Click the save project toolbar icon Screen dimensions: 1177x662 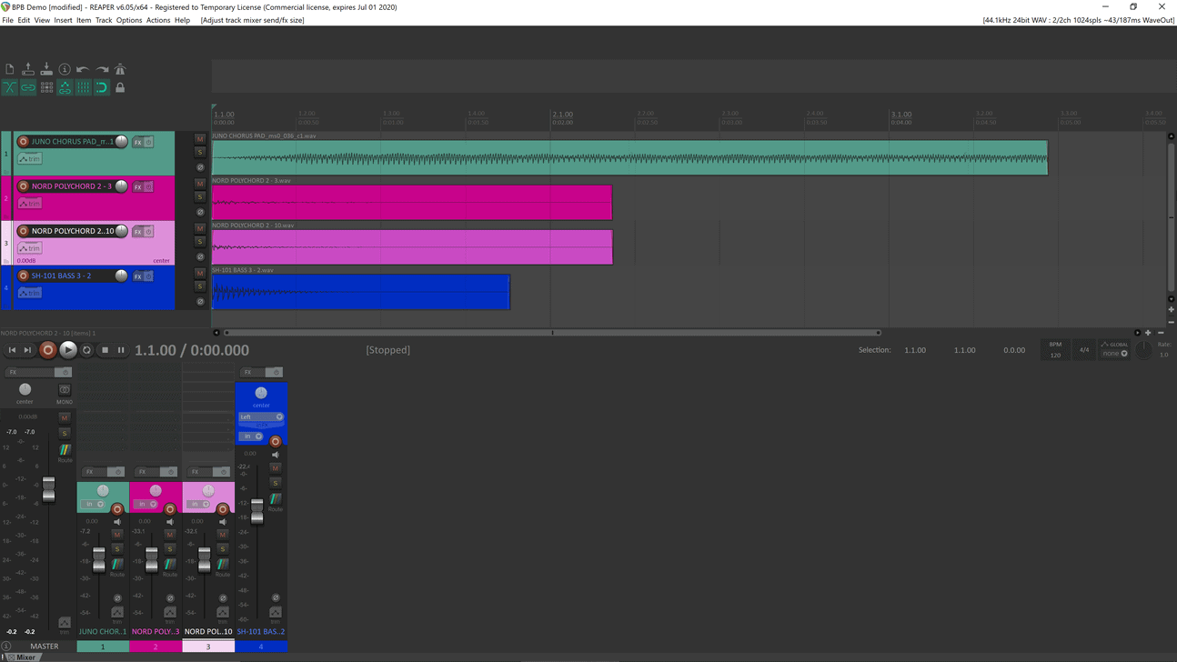tap(46, 69)
